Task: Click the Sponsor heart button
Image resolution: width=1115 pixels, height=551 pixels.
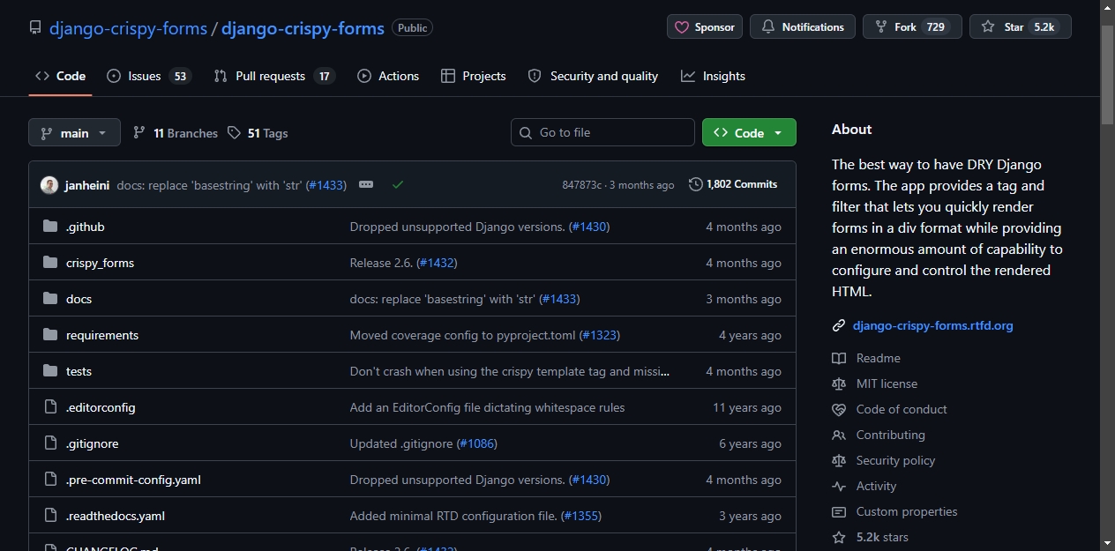Action: tap(705, 27)
